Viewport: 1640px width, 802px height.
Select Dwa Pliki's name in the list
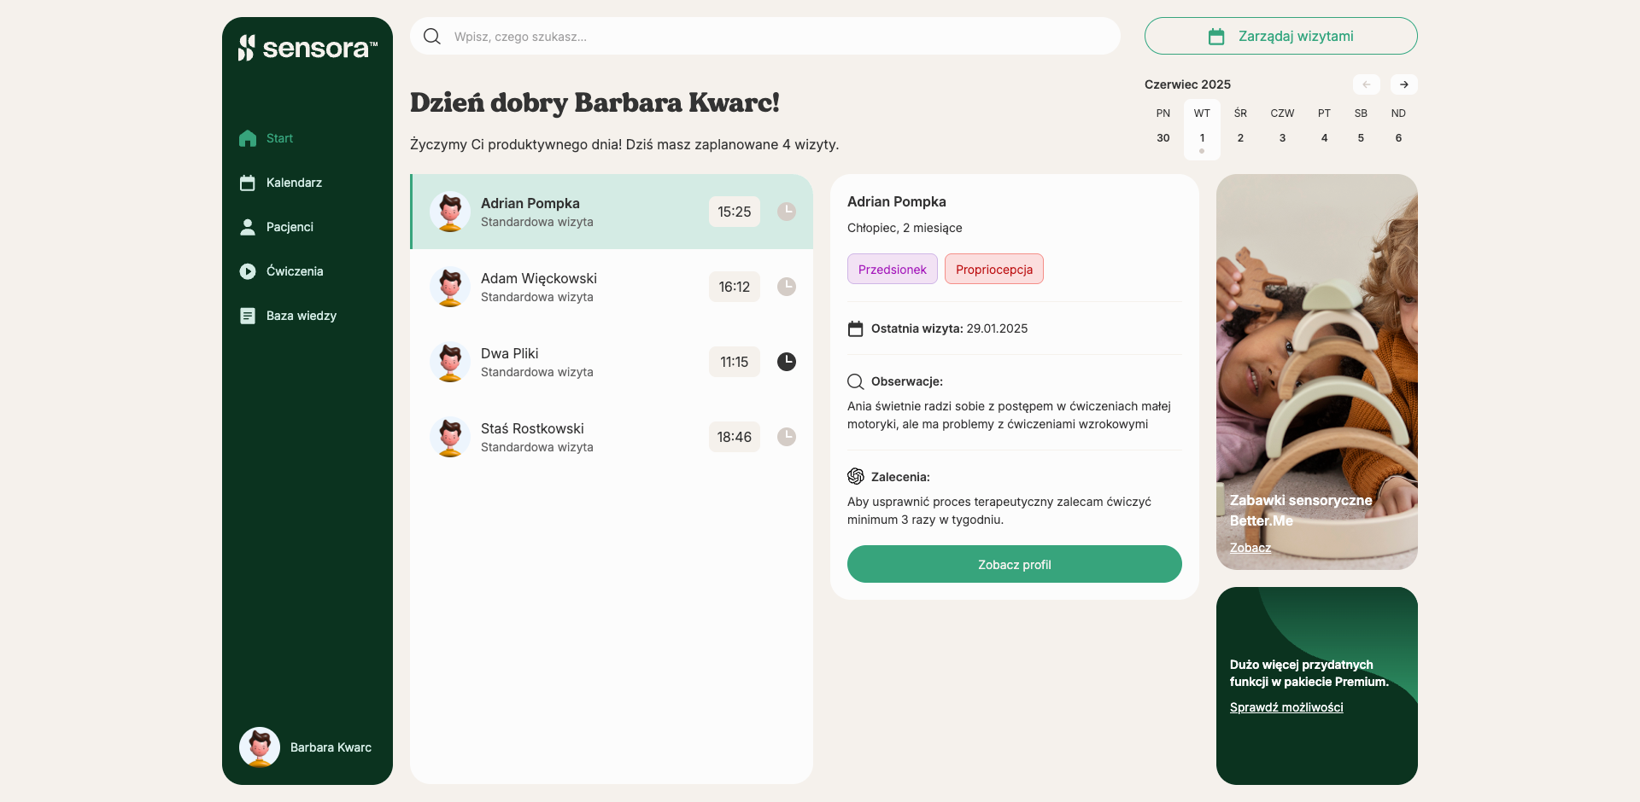point(510,353)
